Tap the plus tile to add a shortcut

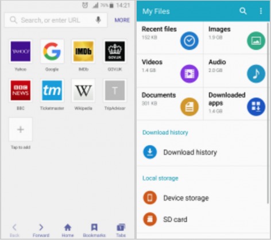(x=21, y=130)
